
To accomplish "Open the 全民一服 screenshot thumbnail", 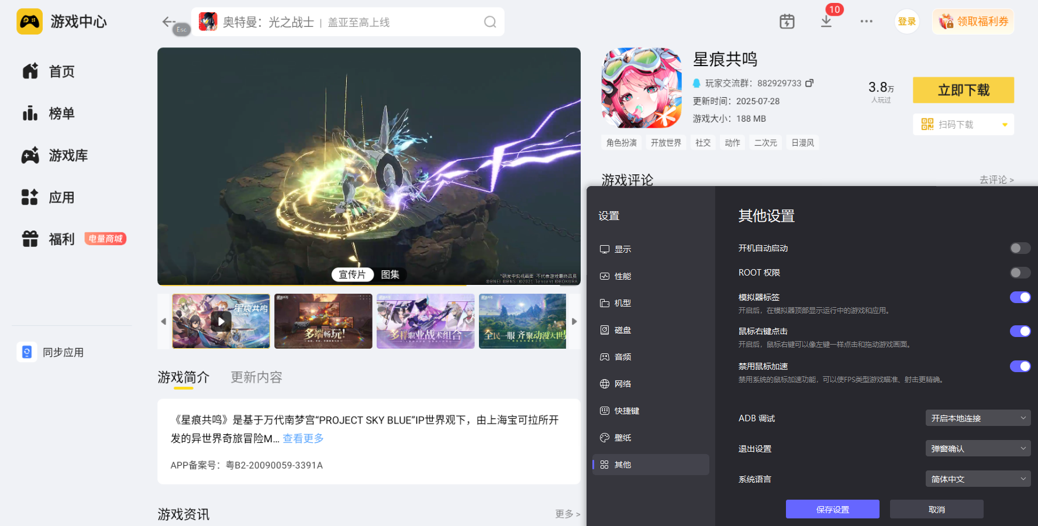I will (522, 321).
